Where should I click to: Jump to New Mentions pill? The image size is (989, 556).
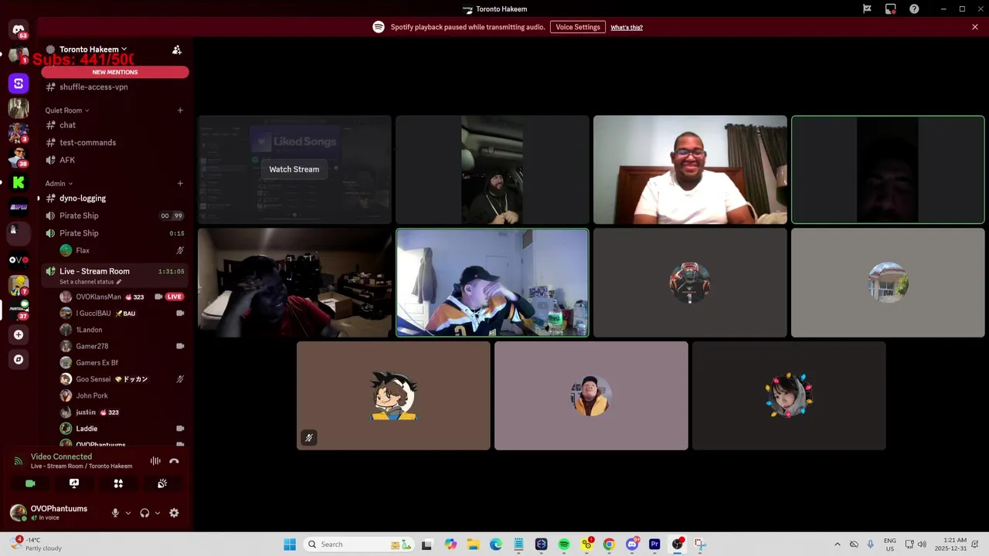click(115, 72)
